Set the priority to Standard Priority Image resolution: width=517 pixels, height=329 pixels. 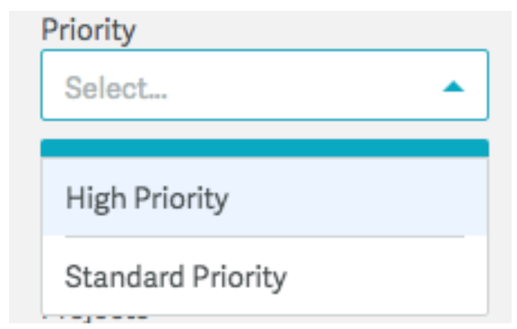(x=265, y=276)
